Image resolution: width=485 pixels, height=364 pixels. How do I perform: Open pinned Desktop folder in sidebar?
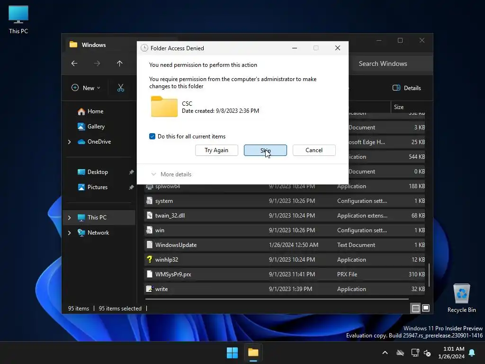click(98, 172)
